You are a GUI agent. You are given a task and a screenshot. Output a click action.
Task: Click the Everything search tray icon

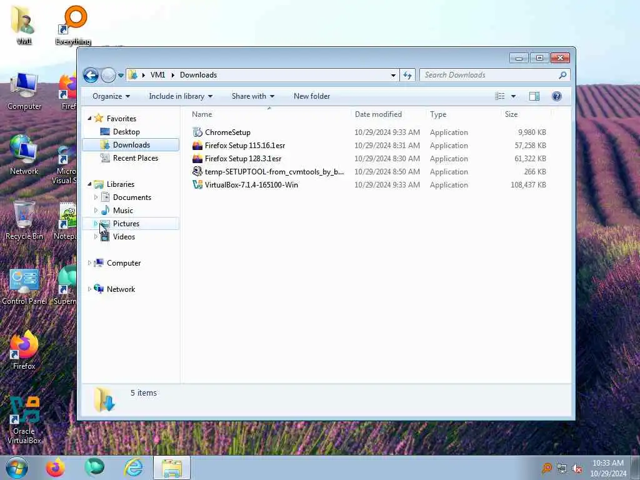[x=547, y=469]
